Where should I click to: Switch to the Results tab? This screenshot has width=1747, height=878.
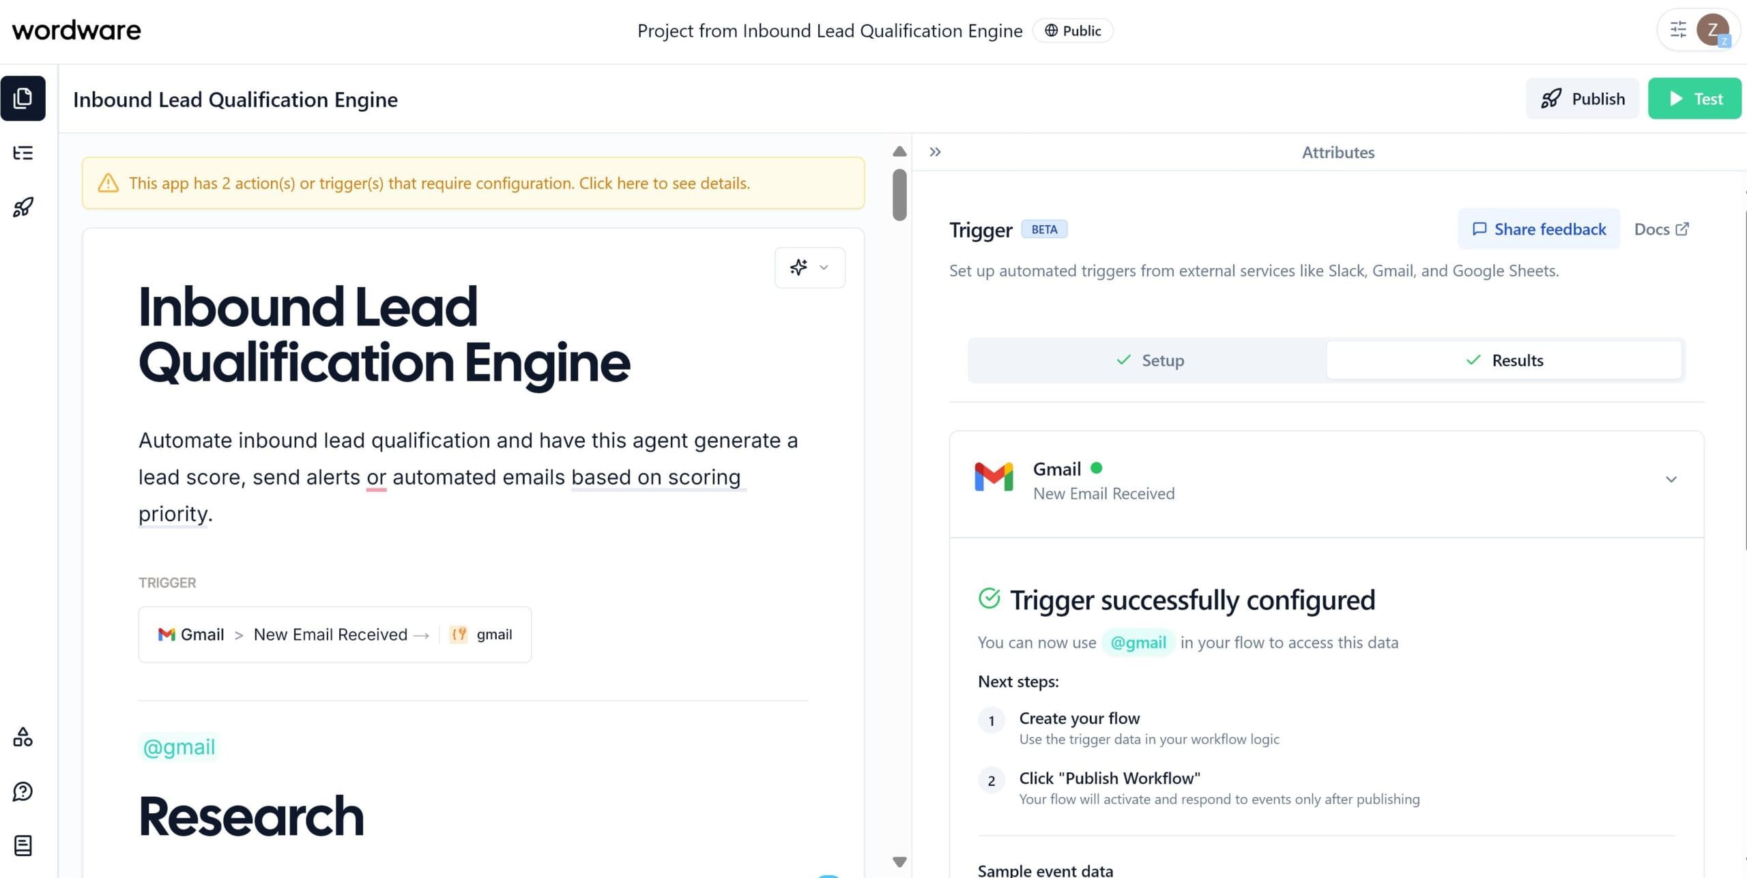(1504, 360)
